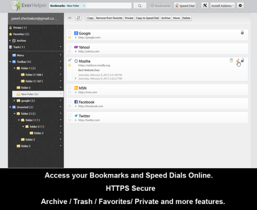The image size is (257, 210).
Task: Collapse the Toolbar (4) folder
Action: 10,62
